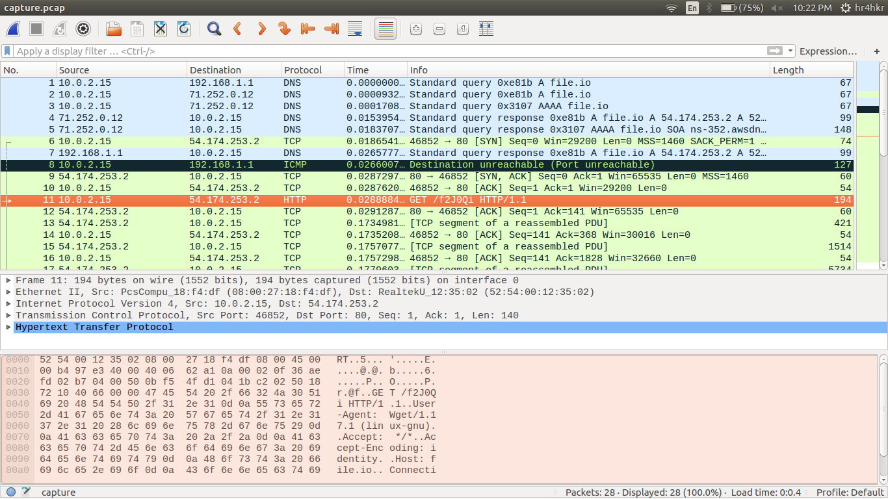The width and height of the screenshot is (888, 499).
Task: Open the sound volume indicator
Action: coord(776,8)
